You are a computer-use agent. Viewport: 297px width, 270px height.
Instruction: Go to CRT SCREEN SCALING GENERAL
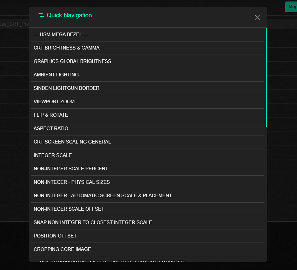(72, 142)
